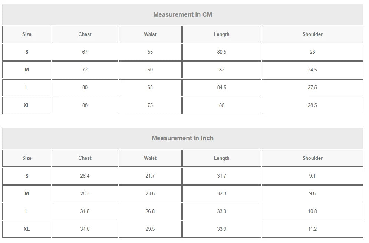The height and width of the screenshot is (243, 369).
Task: Select the Shoulder header in the Inch table
Action: (312, 158)
